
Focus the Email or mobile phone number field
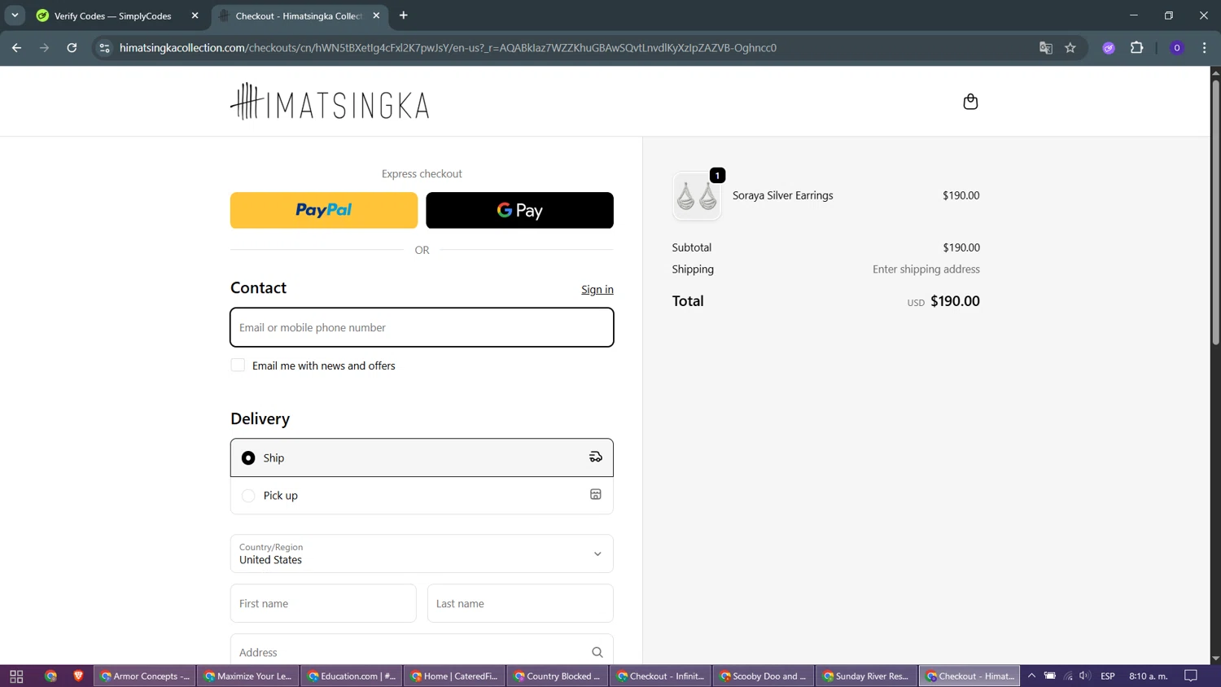click(x=422, y=327)
